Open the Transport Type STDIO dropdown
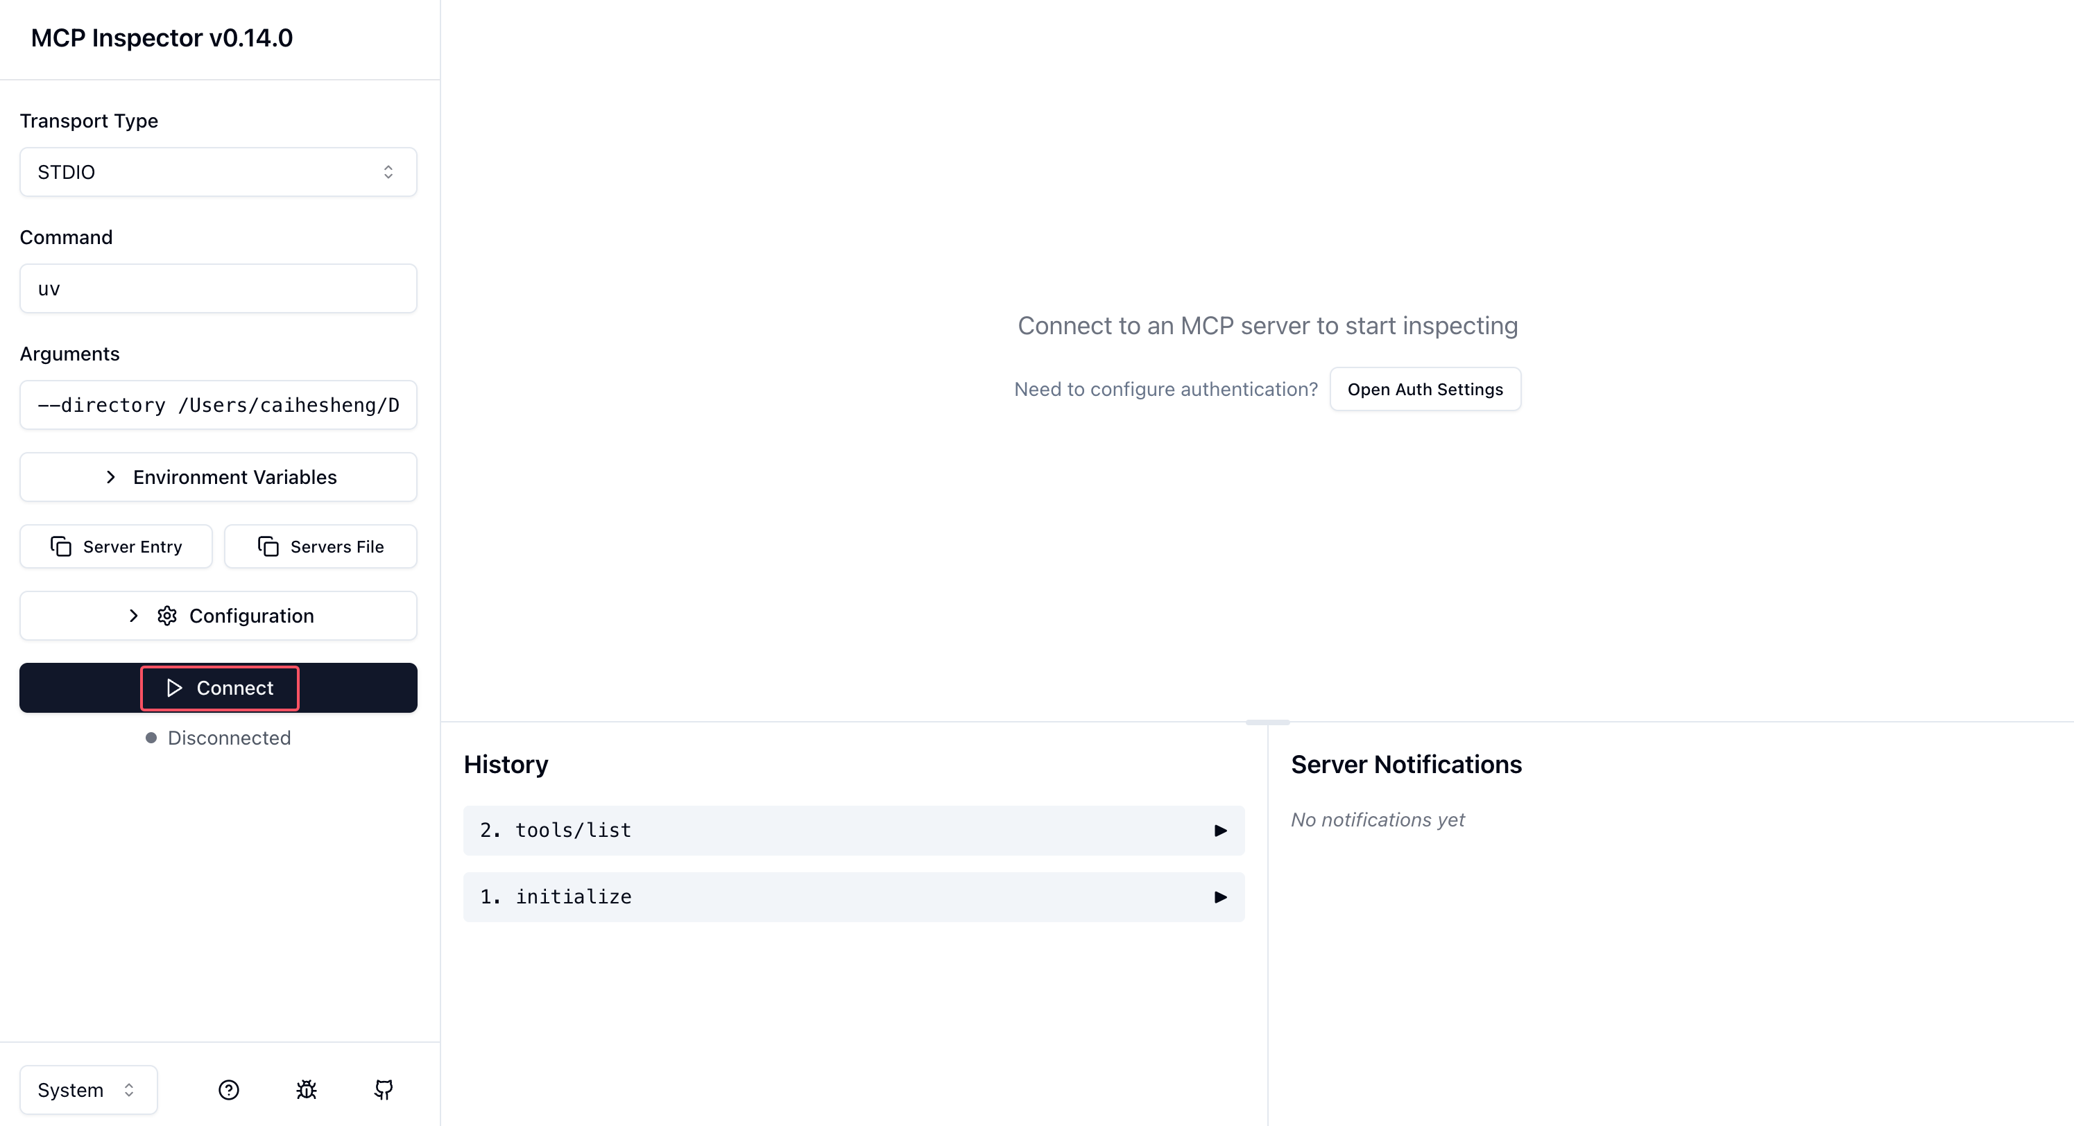This screenshot has width=2074, height=1126. [x=218, y=172]
